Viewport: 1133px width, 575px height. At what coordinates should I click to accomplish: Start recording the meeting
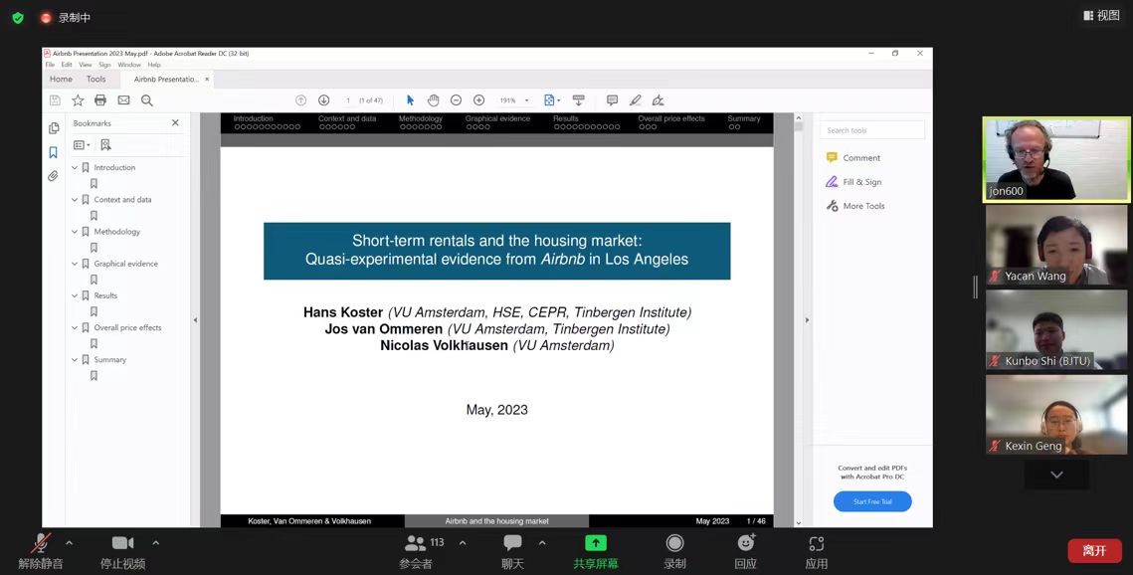click(674, 551)
